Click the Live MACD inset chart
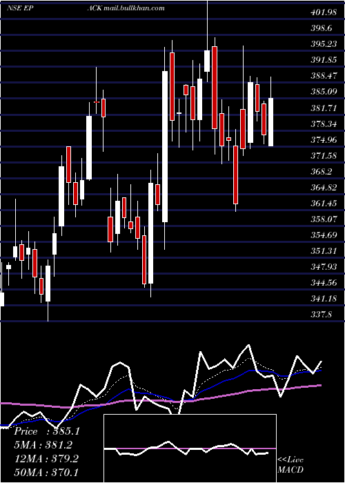The image size is (345, 483). (190, 448)
